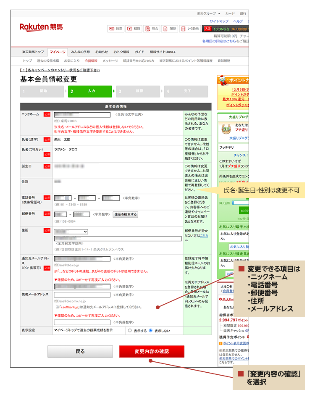The height and width of the screenshot is (400, 315).
Task: Click the 携帯メールアドレス confirmation field
Action: [x=82, y=322]
